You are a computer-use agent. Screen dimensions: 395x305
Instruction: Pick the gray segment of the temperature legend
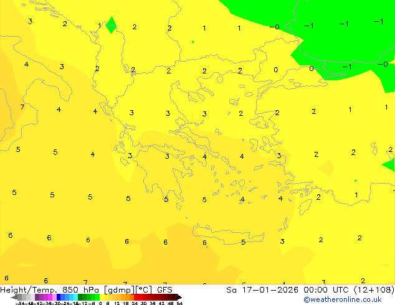[20, 297]
